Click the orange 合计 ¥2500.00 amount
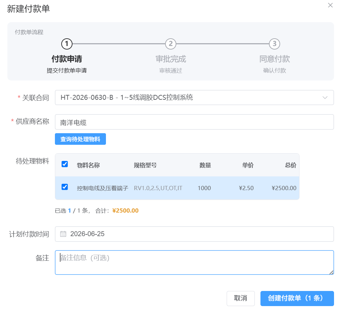The height and width of the screenshot is (311, 340). point(125,210)
